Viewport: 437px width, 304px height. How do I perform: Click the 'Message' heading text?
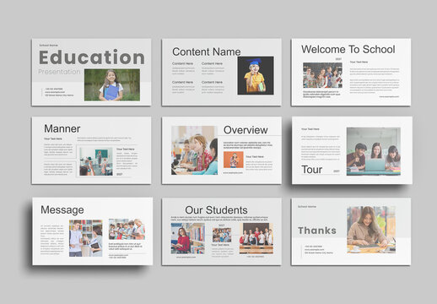(x=62, y=210)
